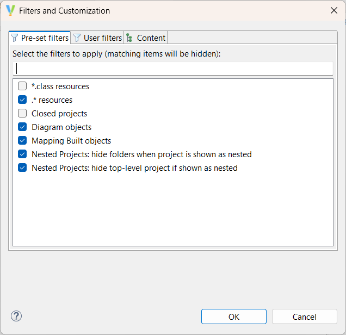Click the tree icon on Content tab
The height and width of the screenshot is (335, 346).
[129, 38]
